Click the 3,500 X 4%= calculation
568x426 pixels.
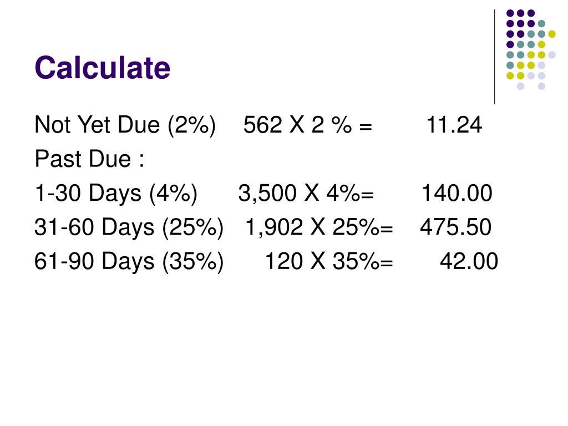306,192
